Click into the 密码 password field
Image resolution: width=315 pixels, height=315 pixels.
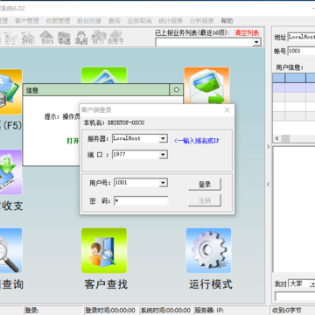tap(141, 200)
